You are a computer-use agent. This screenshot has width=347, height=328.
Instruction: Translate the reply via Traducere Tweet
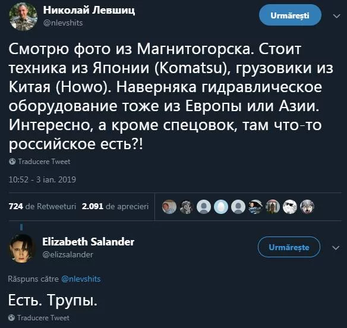pyautogui.click(x=43, y=318)
